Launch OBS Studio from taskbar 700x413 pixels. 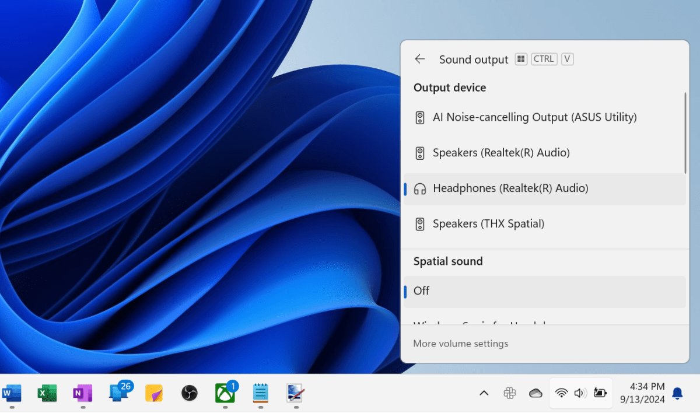[189, 393]
